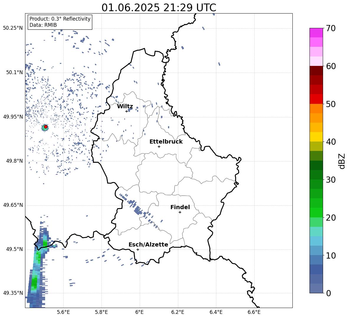The image size is (349, 318).
Task: Click the 01.06.2025 21:29 UTC title
Action: click(x=159, y=8)
